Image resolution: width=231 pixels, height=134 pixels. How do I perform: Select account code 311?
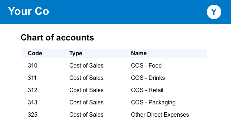click(x=32, y=78)
